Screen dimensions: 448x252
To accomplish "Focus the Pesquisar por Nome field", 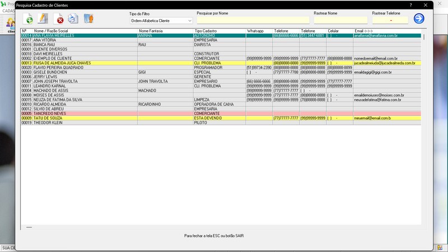I will 253,20.
